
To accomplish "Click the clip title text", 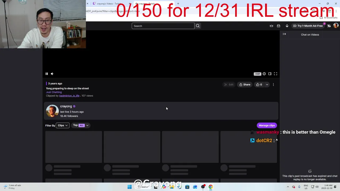I will [67, 88].
